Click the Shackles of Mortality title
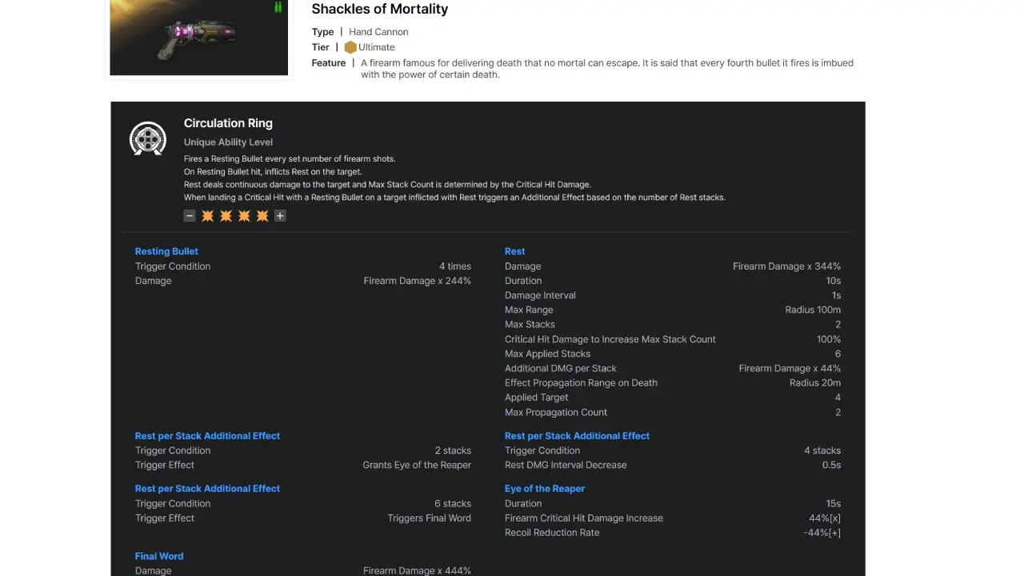The image size is (1024, 576). tap(380, 10)
